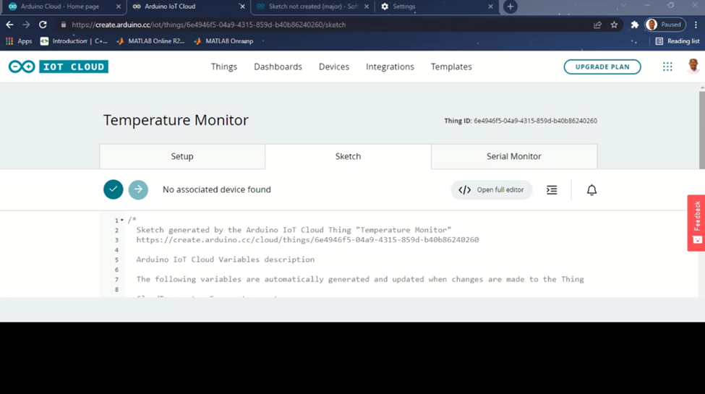705x394 pixels.
Task: Bookmark this page with the star
Action: [614, 25]
